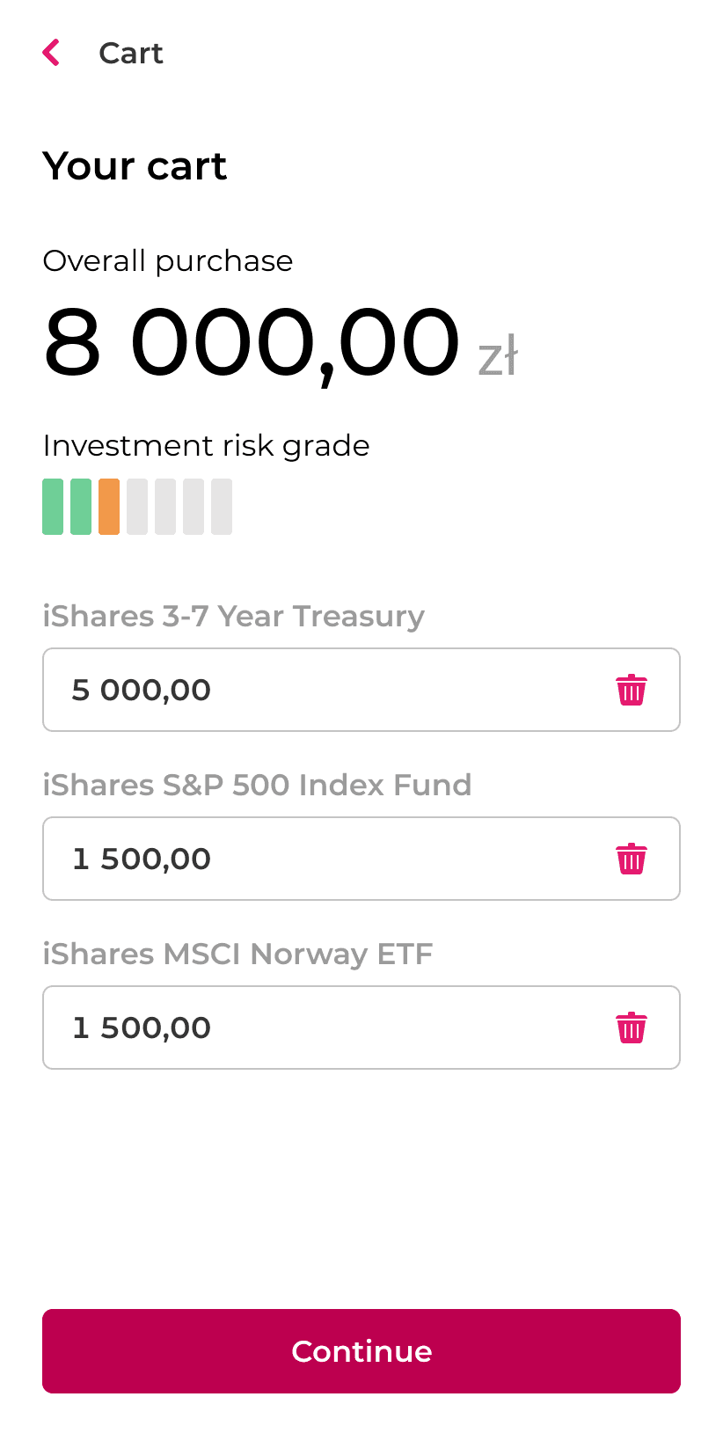Screen dimensions: 723x1448
Task: Click the 'Investment risk grade' label
Action: coord(206,446)
